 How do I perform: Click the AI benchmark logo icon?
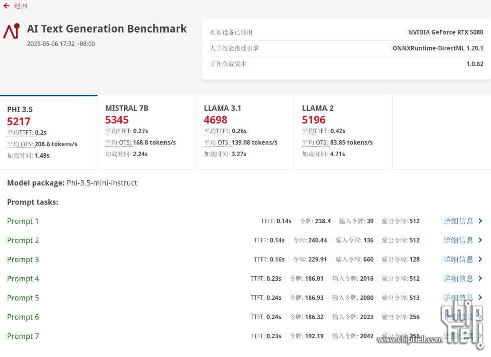(x=11, y=31)
